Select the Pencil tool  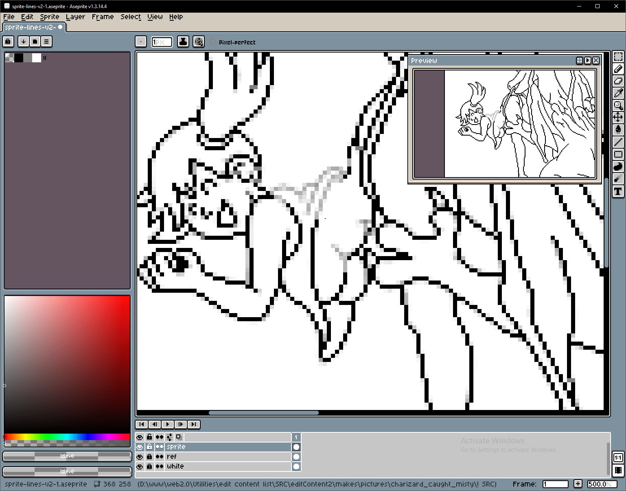(x=618, y=69)
